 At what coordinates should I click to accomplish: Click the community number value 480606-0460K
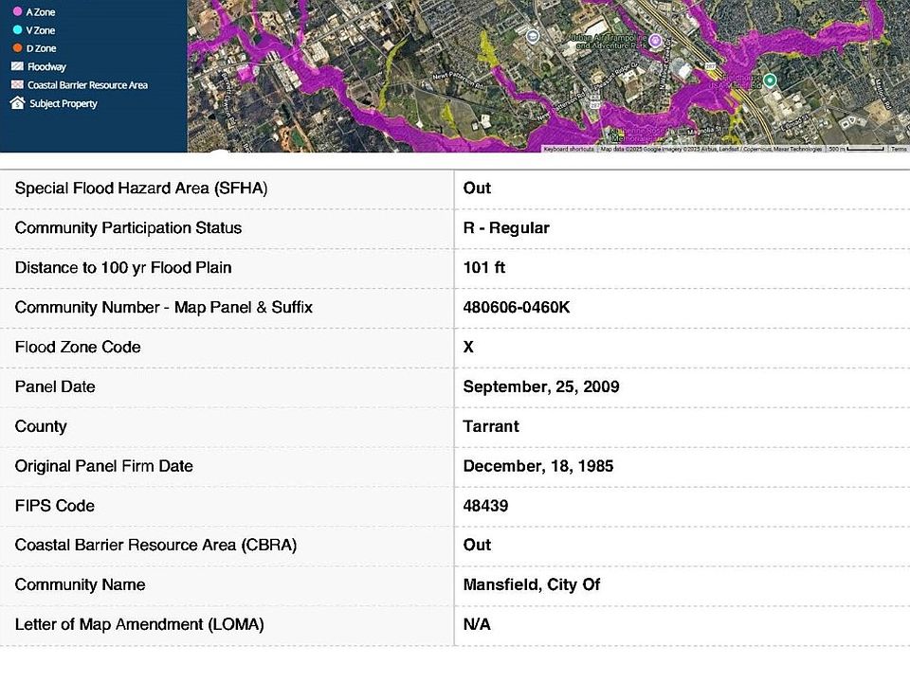point(516,308)
